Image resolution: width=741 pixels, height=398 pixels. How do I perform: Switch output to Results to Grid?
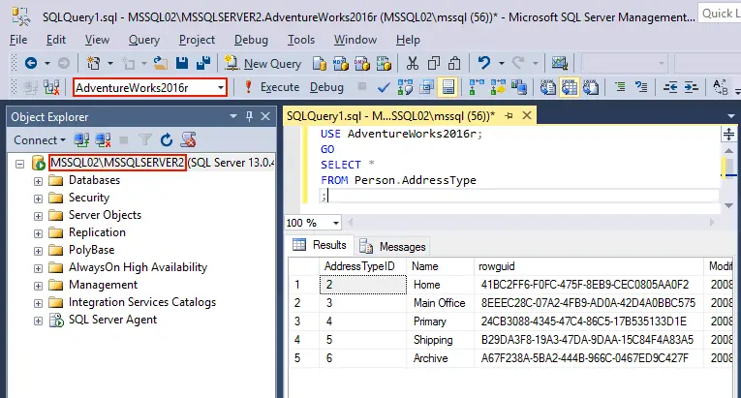click(569, 87)
